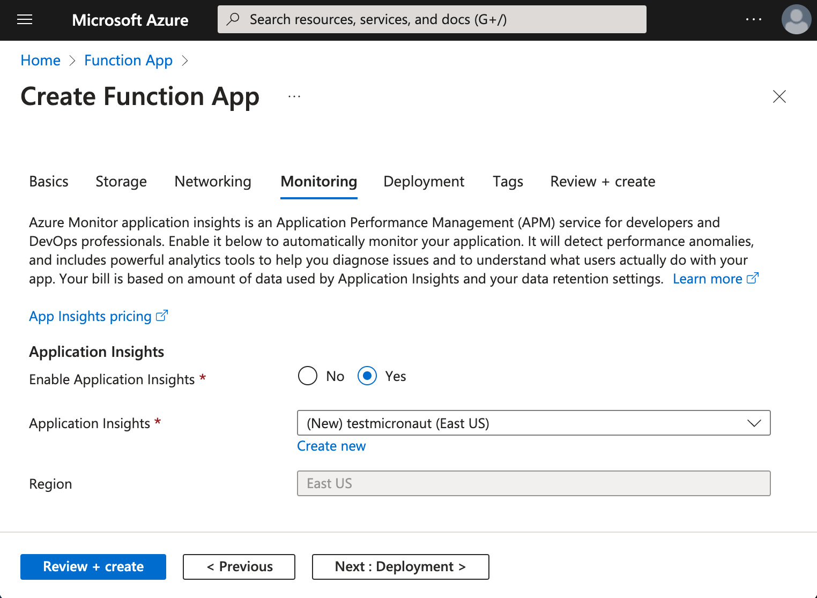The height and width of the screenshot is (598, 817).
Task: Open the Networking tab
Action: coord(213,182)
